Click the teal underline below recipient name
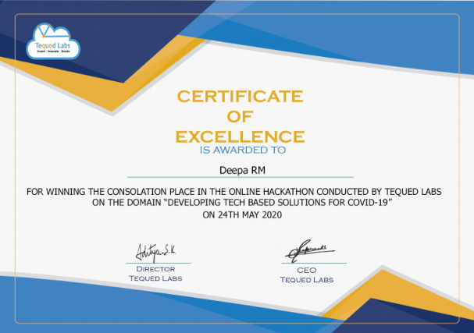The width and height of the screenshot is (474, 333). (241, 177)
